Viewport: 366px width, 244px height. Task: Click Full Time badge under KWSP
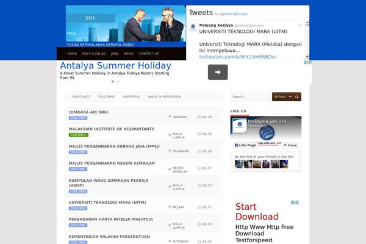click(78, 192)
